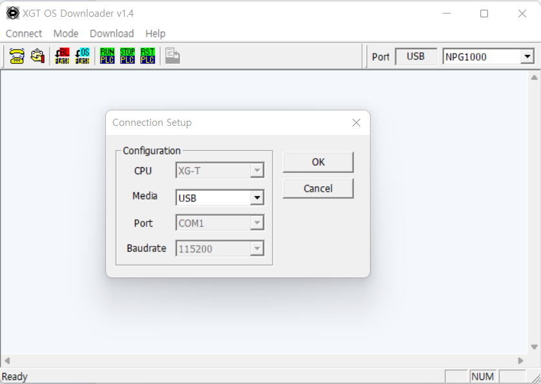Click the BL FLASH download icon
The height and width of the screenshot is (384, 541).
[62, 56]
